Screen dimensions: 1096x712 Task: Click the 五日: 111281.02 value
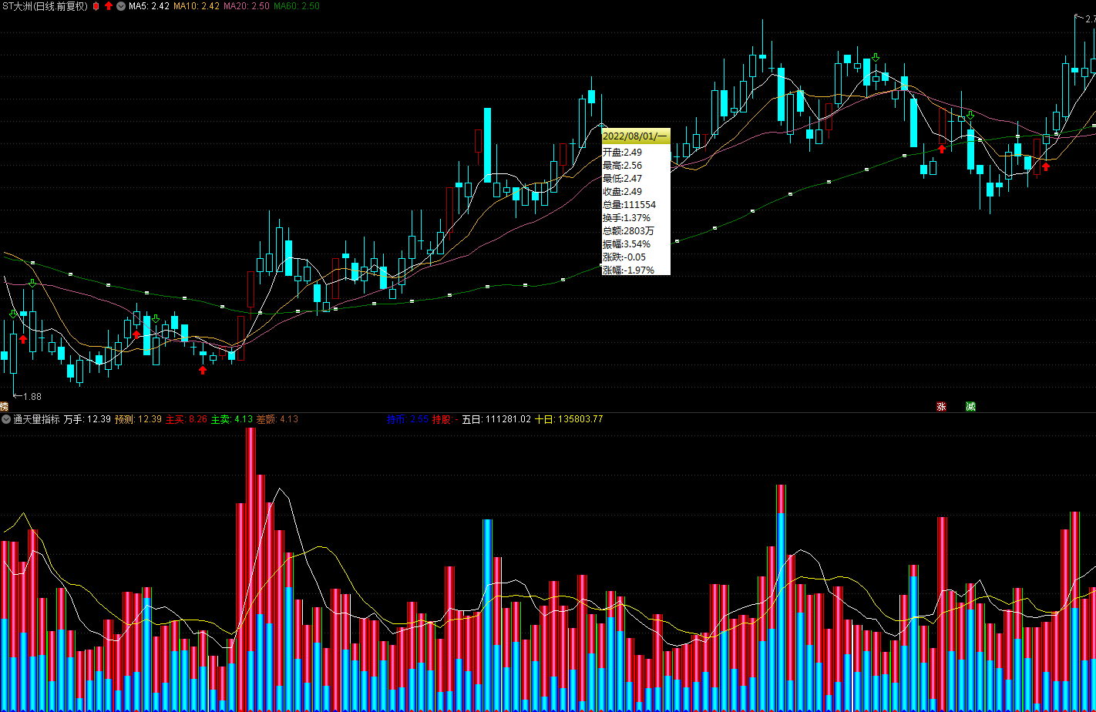click(x=496, y=419)
